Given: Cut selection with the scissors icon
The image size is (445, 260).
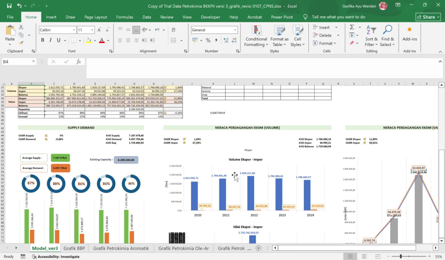Looking at the screenshot, I should 21,27.
